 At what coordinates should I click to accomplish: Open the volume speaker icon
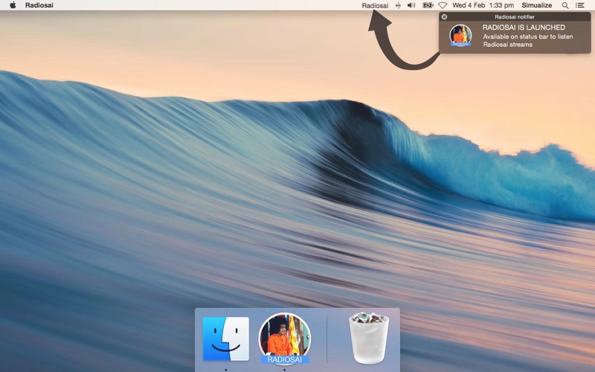[x=411, y=5]
